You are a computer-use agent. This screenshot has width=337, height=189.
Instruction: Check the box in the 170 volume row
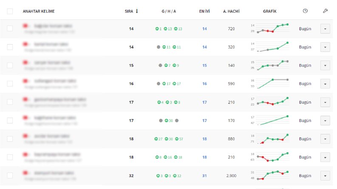(x=10, y=120)
